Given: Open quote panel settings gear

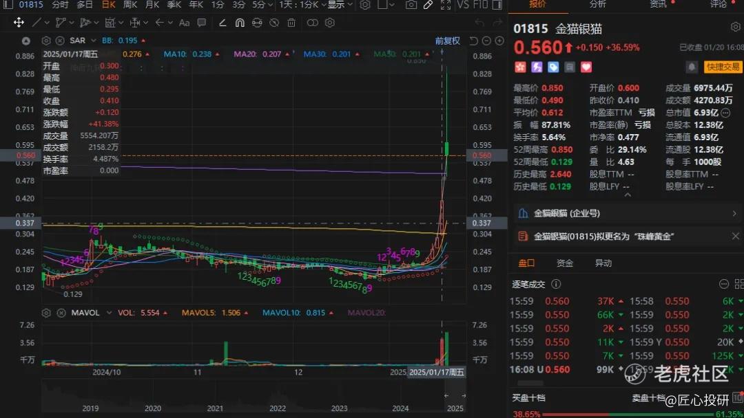Looking at the screenshot, I should tap(736, 27).
